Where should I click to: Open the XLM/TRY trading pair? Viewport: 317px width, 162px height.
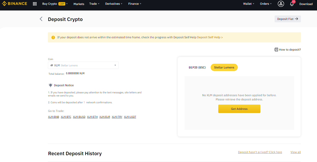click(117, 117)
